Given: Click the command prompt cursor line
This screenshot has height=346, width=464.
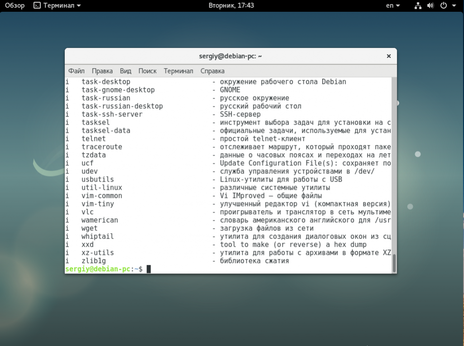Looking at the screenshot, I should point(149,269).
